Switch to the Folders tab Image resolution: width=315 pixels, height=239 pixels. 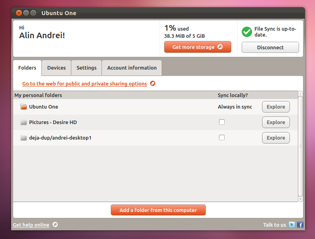click(x=27, y=68)
